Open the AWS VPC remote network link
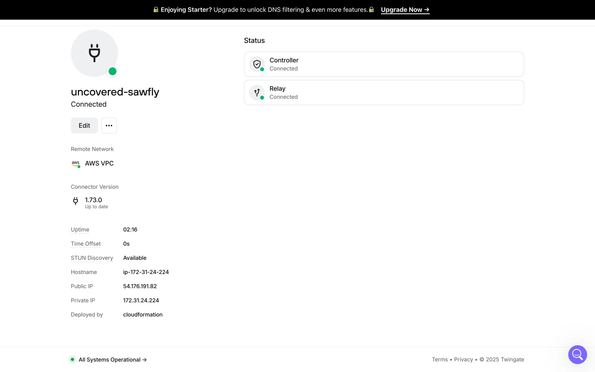This screenshot has width=595, height=372. [x=99, y=163]
